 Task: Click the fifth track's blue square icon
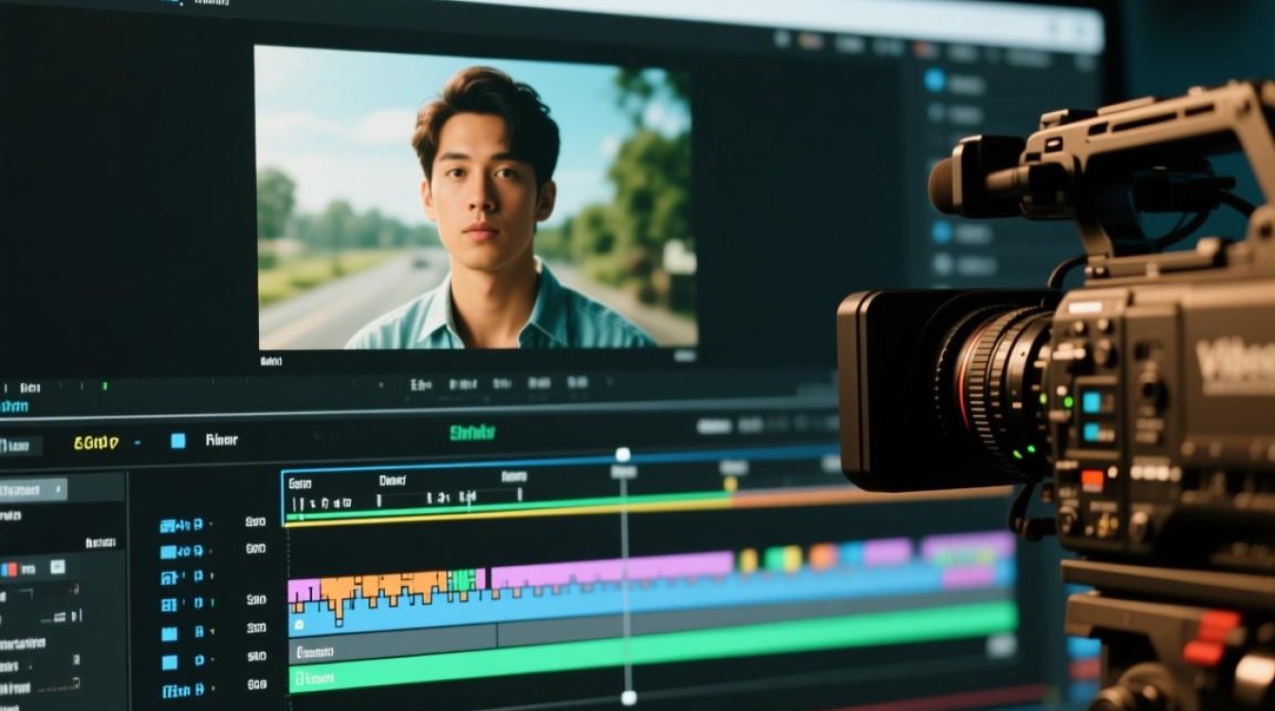[x=169, y=632]
